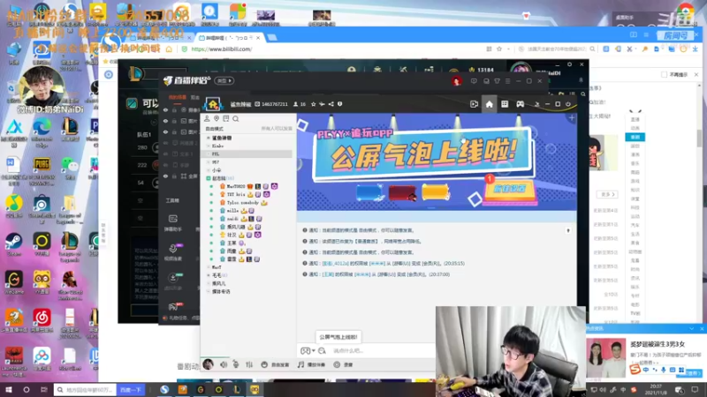Click the gamepad icon in YY channel header

click(520, 104)
